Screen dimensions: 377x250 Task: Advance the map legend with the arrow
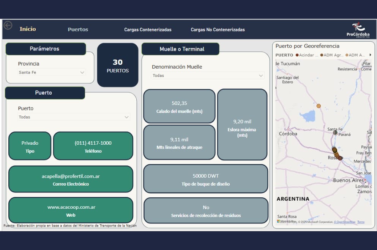tap(370, 55)
